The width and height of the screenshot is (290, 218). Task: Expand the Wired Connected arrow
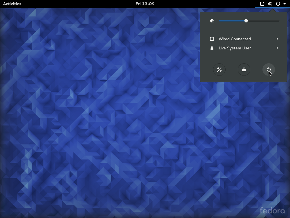277,39
